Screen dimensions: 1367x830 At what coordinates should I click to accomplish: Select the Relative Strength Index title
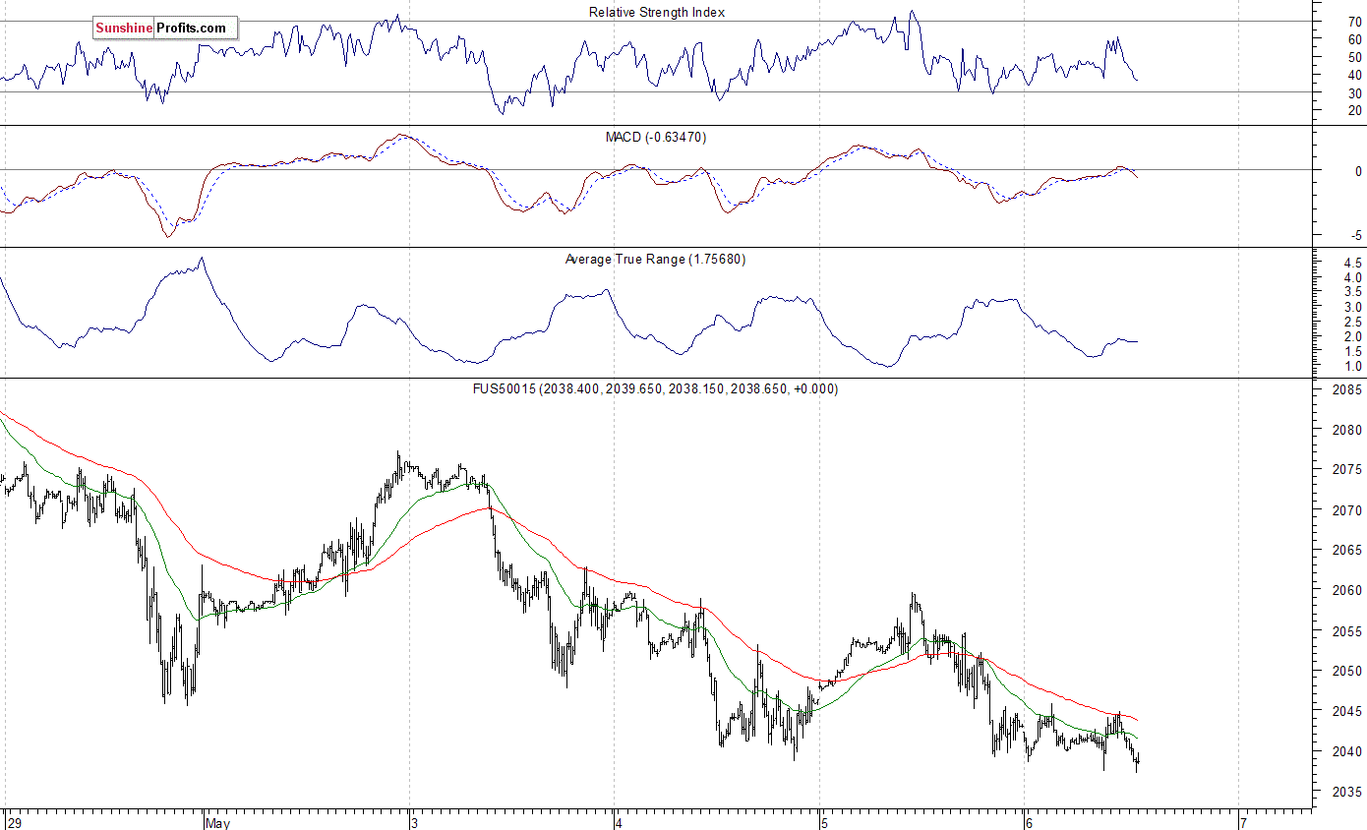[657, 12]
